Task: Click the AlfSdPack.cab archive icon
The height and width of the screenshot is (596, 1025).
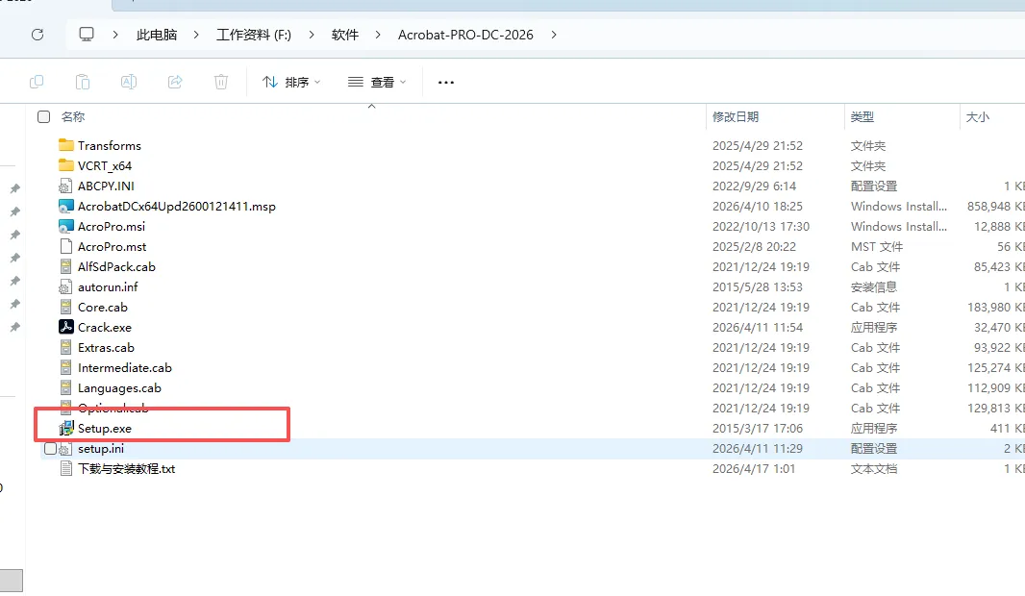Action: [65, 266]
